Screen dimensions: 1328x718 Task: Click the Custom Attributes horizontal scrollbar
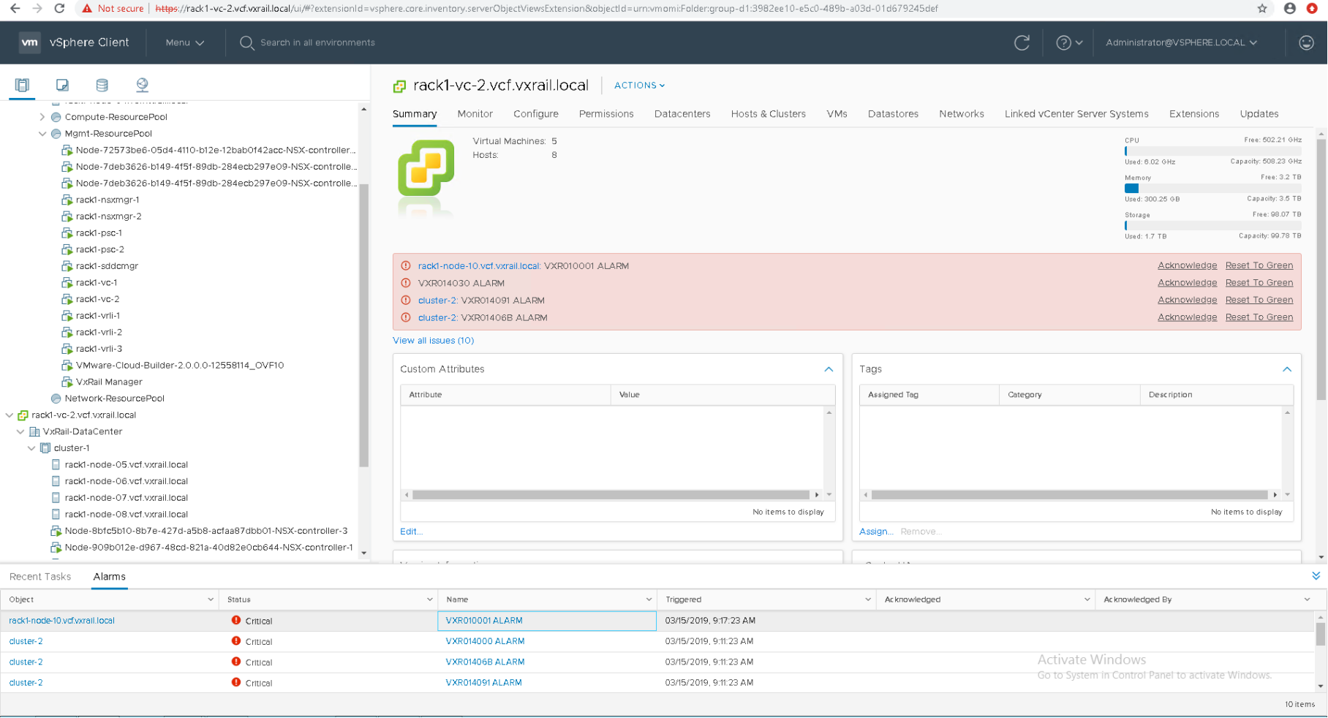pyautogui.click(x=611, y=495)
